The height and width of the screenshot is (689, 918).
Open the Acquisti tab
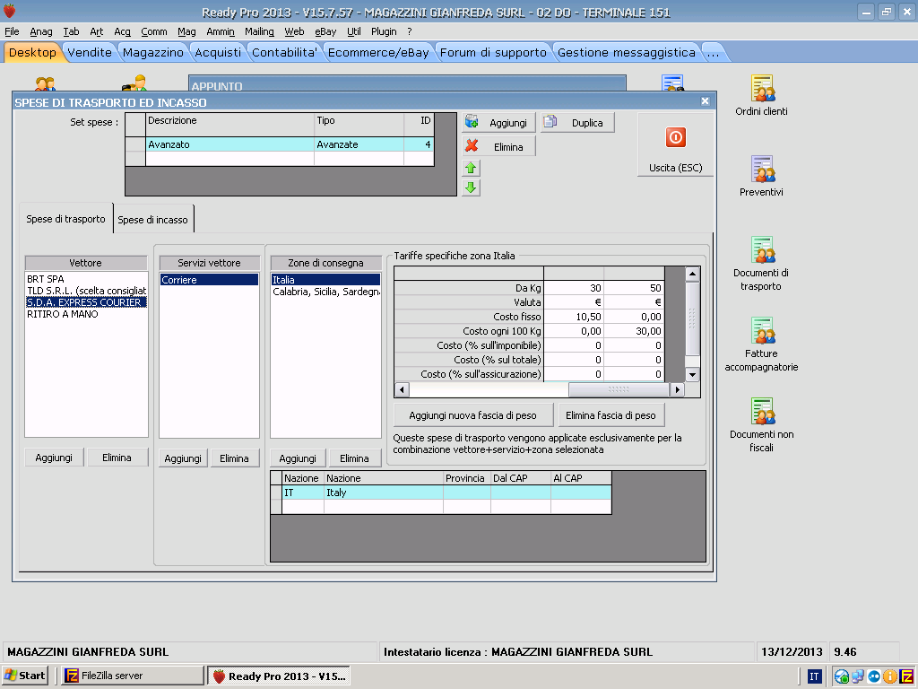point(218,53)
